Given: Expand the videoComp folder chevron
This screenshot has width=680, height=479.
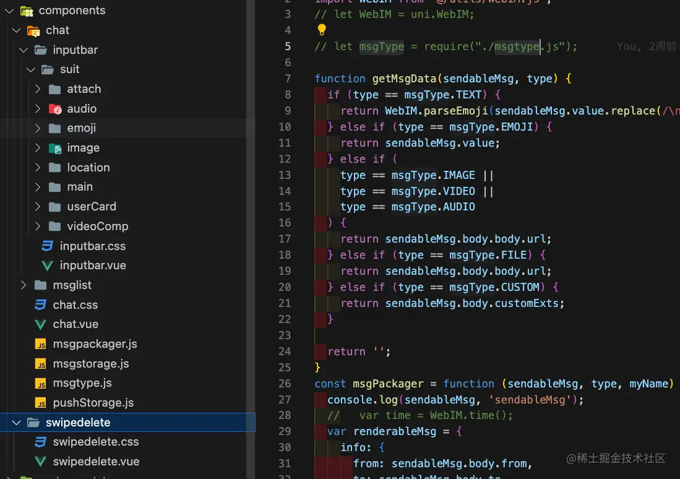Looking at the screenshot, I should click(38, 227).
